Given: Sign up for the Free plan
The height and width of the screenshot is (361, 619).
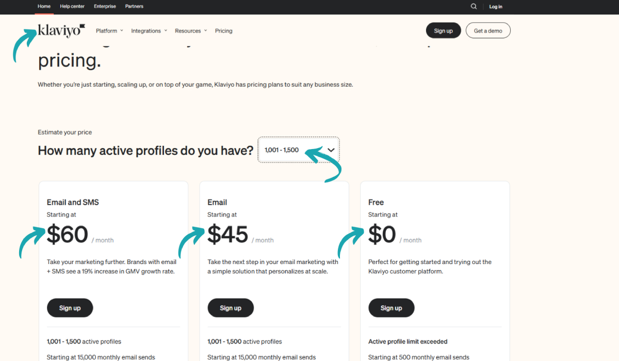Looking at the screenshot, I should pos(392,308).
